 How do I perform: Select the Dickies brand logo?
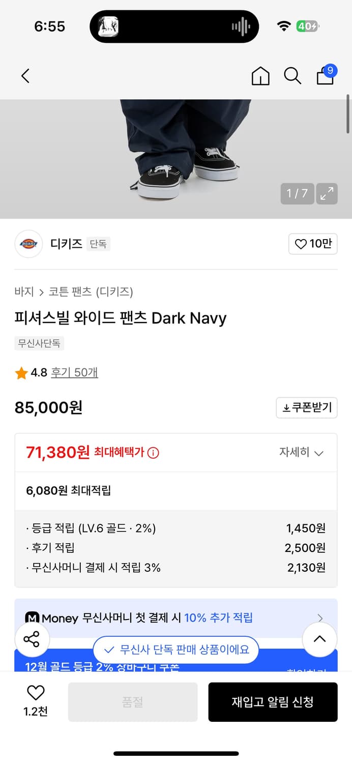[28, 244]
